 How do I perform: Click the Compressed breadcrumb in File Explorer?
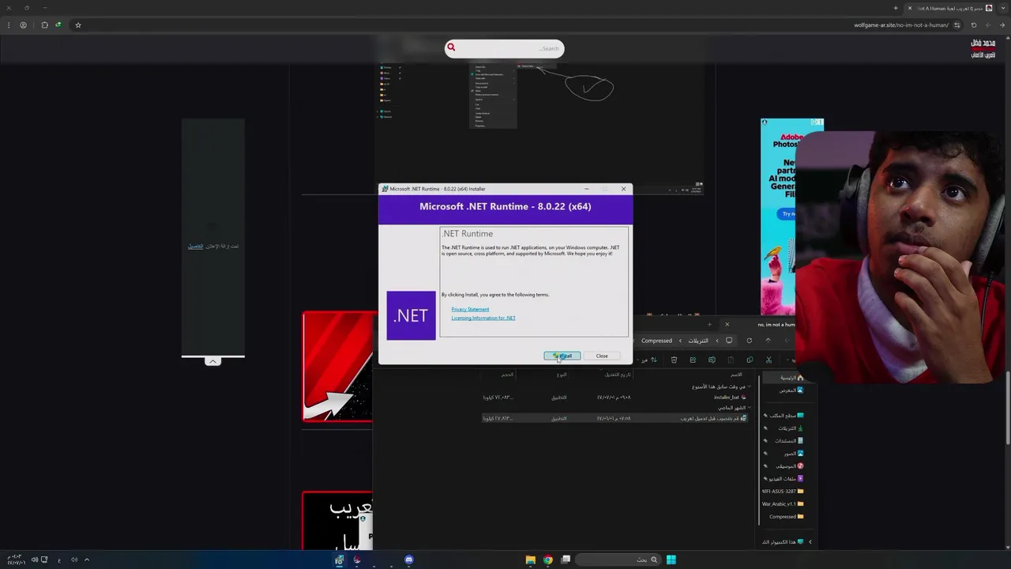click(656, 341)
